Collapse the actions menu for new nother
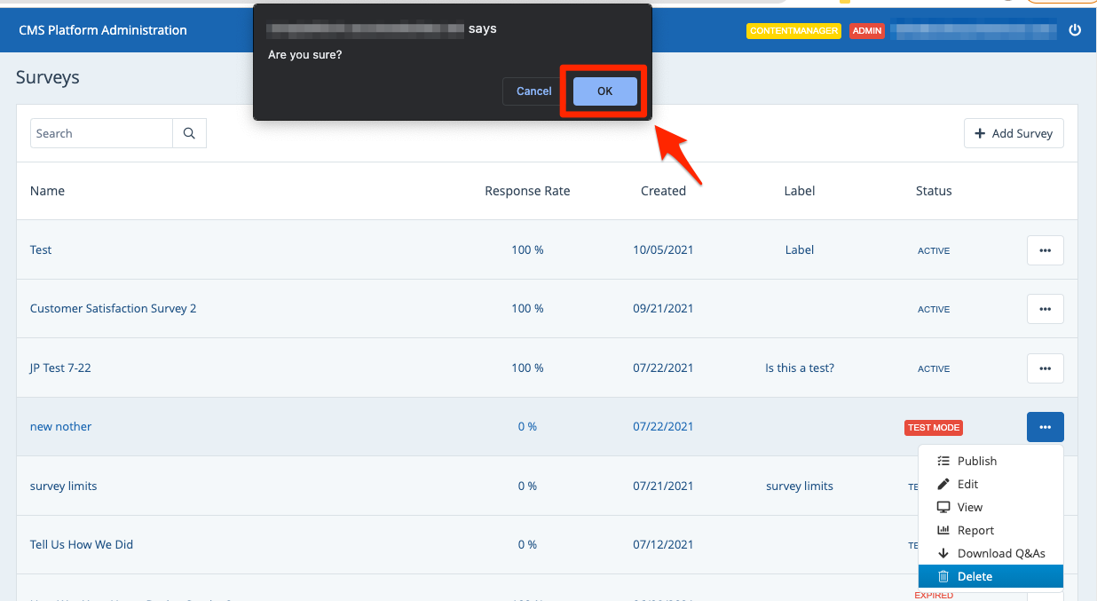This screenshot has height=601, width=1097. (x=1045, y=427)
